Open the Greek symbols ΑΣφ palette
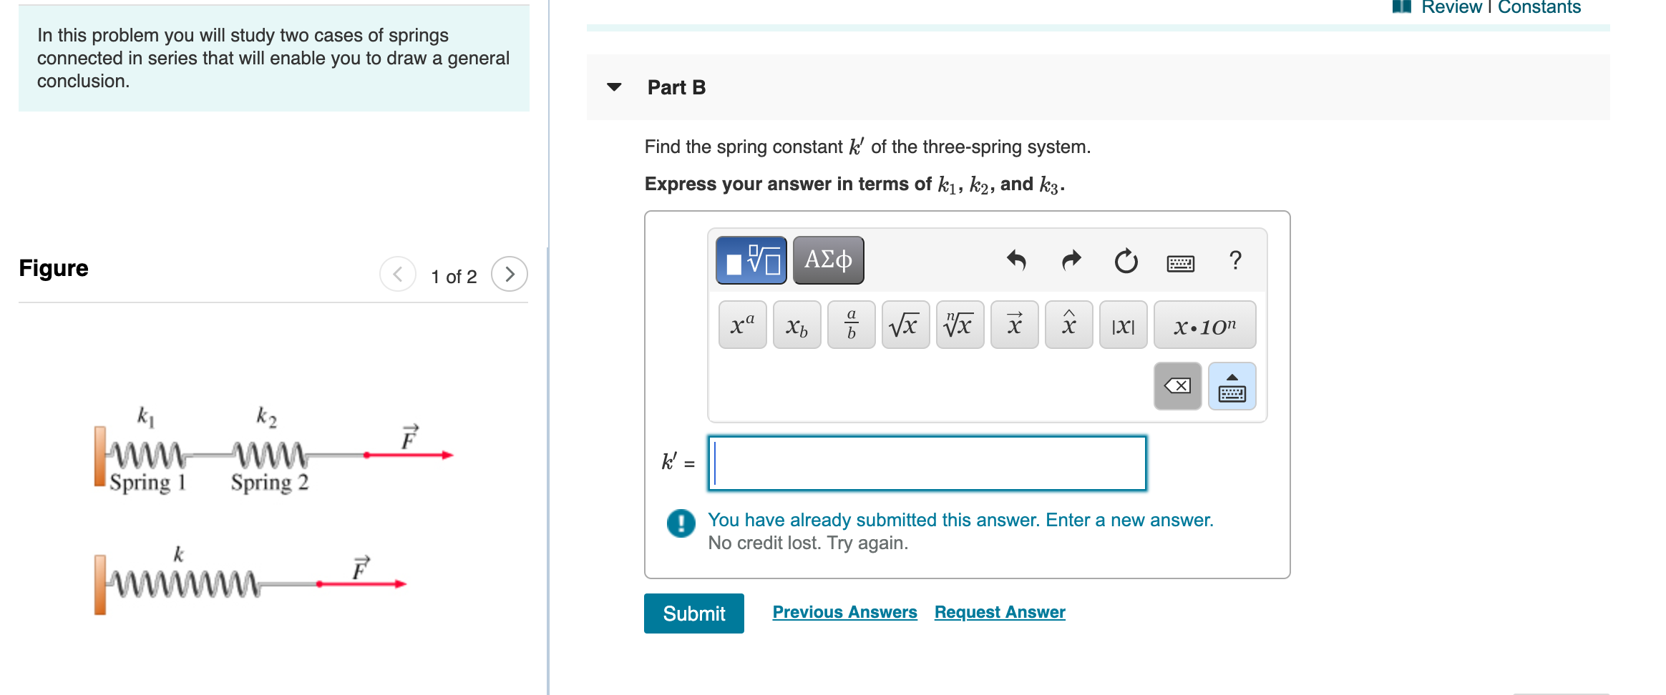Viewport: 1666px width, 695px height. [x=827, y=260]
